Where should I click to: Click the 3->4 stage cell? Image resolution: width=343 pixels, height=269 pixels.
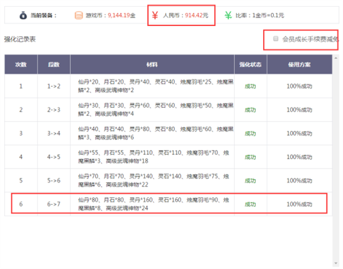click(54, 133)
